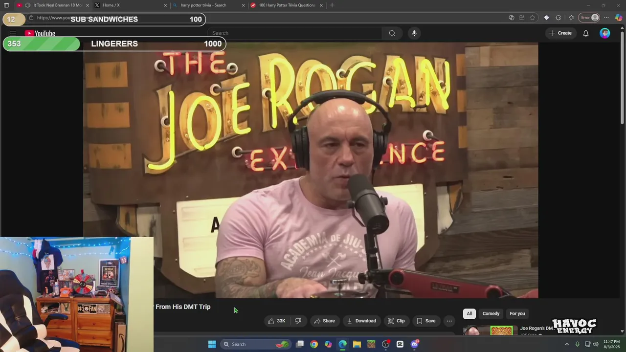Screen dimensions: 626x352
Task: Click the Clip button
Action: (396, 321)
